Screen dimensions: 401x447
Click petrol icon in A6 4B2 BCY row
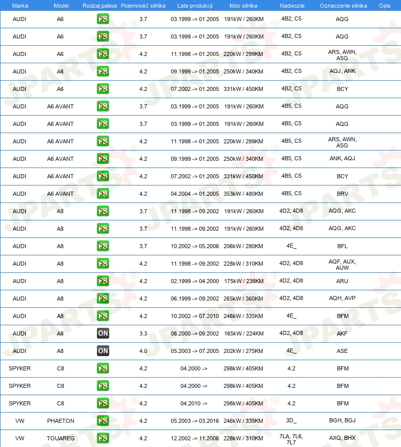[x=103, y=89]
